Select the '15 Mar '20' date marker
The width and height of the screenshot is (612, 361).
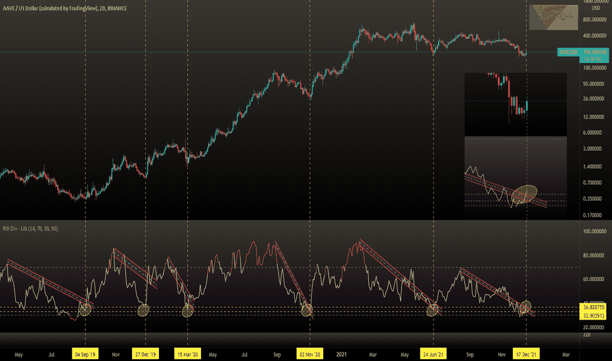(x=187, y=354)
